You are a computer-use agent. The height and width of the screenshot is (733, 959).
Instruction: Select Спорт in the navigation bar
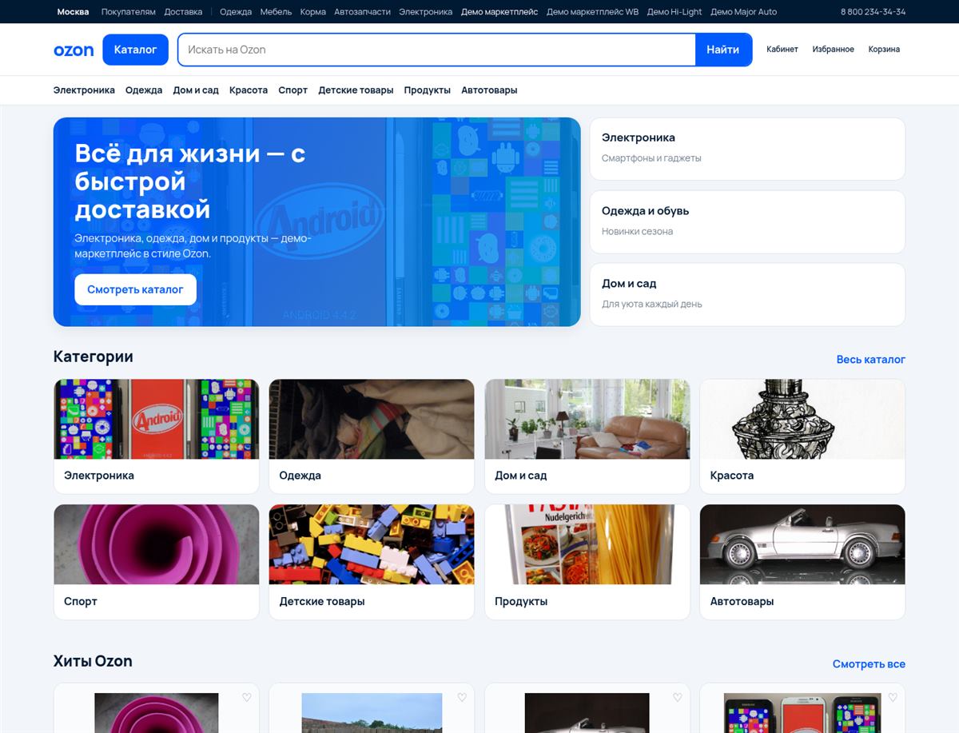[292, 90]
